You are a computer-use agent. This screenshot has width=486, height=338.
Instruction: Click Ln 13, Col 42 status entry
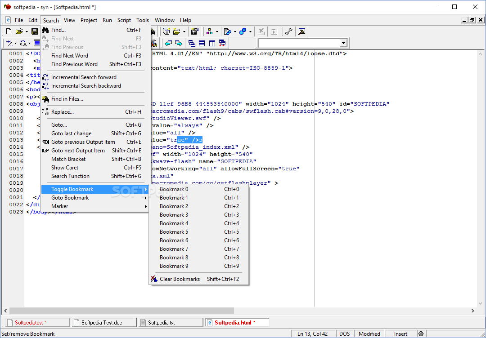313,334
